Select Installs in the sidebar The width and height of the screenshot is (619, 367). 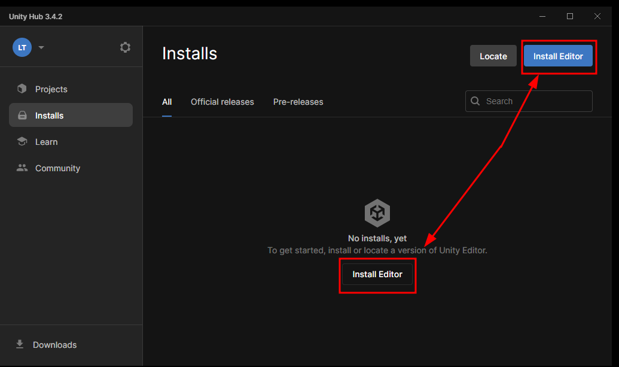[x=71, y=115]
